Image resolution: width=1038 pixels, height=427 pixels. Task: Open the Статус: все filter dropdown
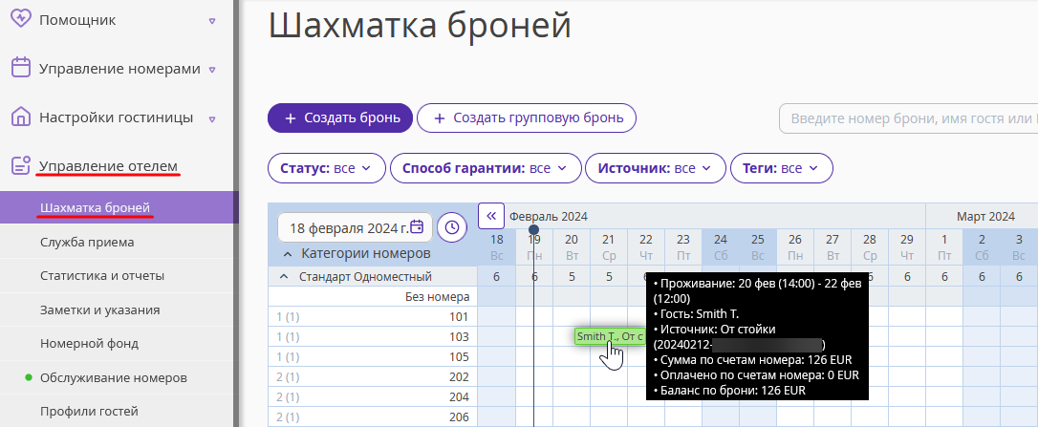click(327, 168)
